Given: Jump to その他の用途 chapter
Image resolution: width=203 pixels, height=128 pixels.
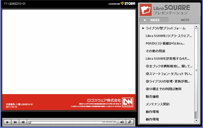Looking at the screenshot, I should click(155, 51).
